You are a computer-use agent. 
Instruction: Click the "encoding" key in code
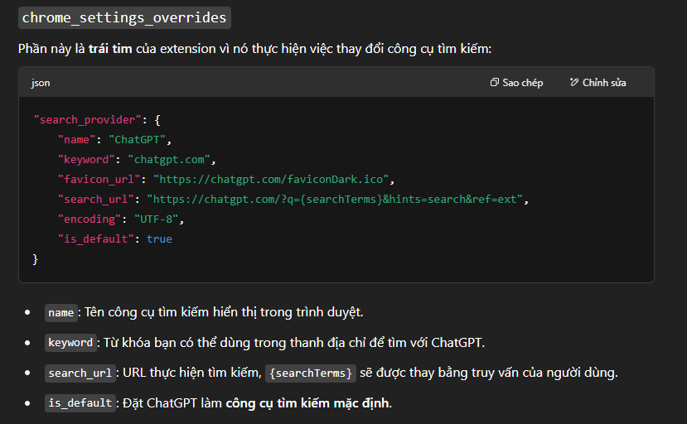[90, 219]
